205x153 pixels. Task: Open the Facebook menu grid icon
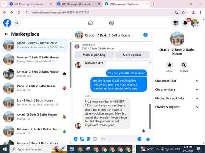coord(175,23)
